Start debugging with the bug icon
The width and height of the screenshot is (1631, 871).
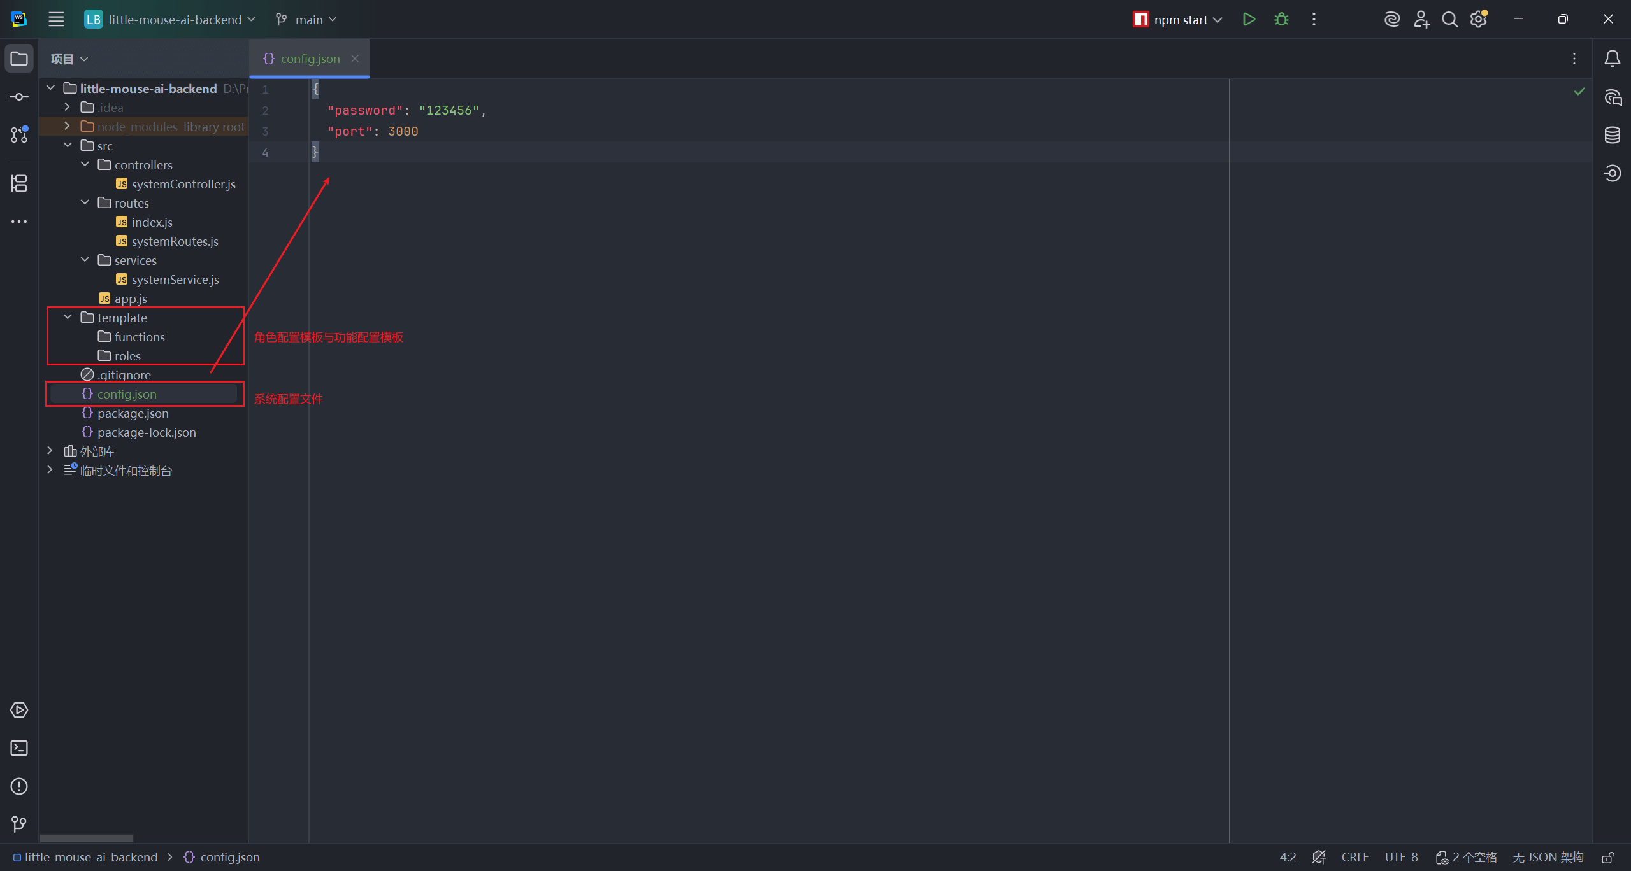[x=1281, y=19]
